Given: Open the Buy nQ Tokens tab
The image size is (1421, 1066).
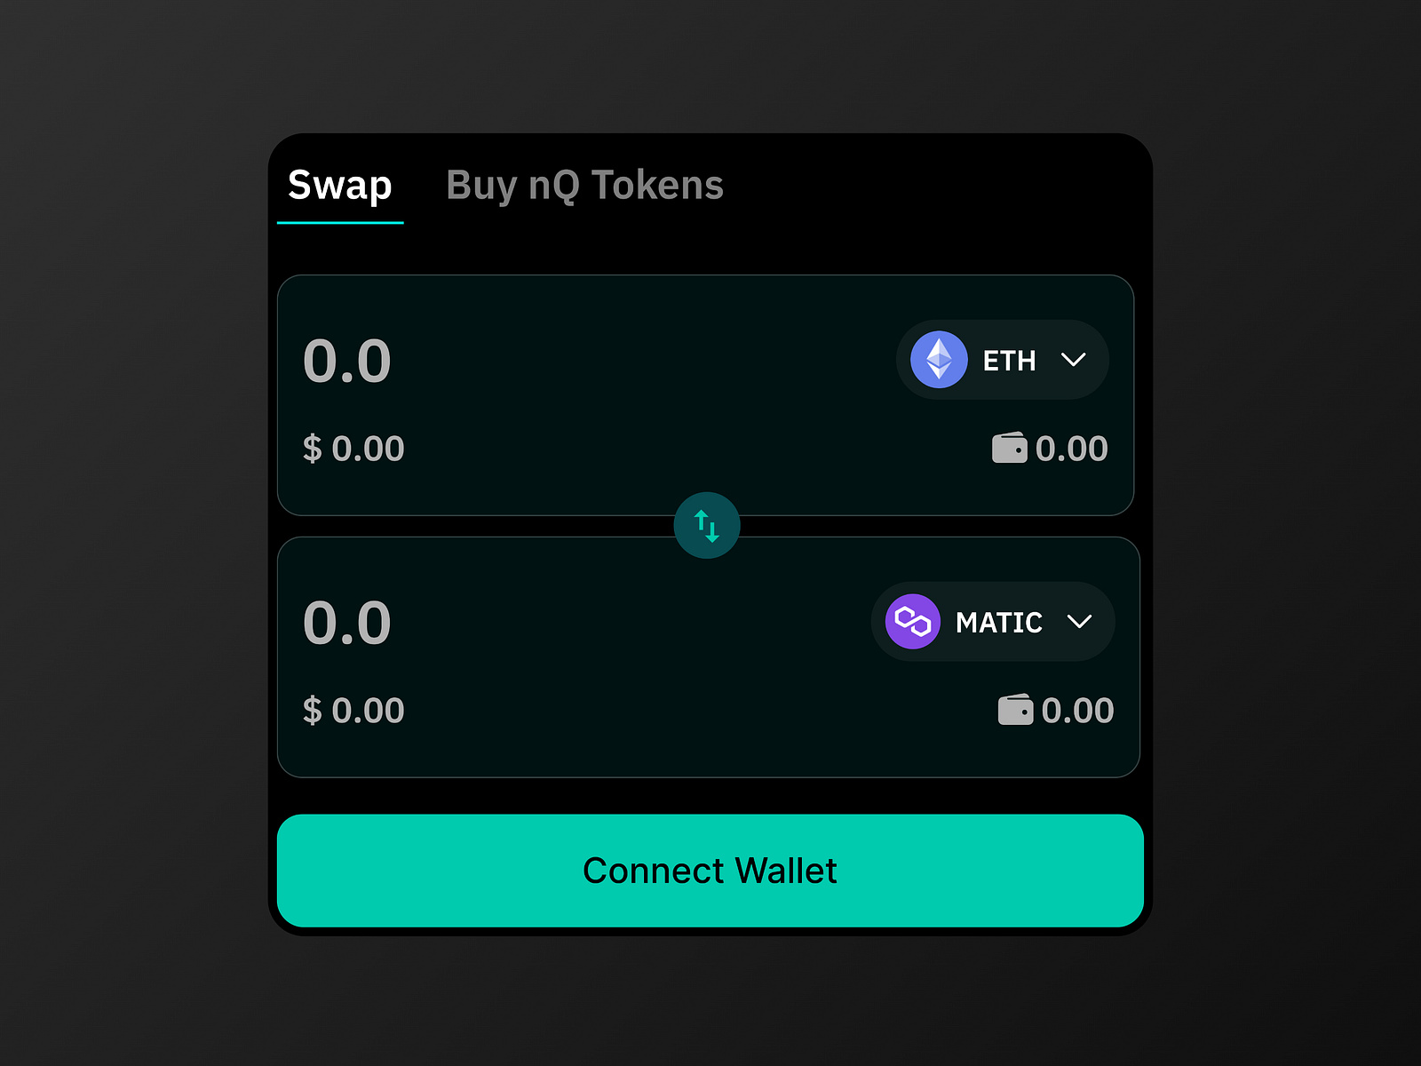Looking at the screenshot, I should [584, 187].
